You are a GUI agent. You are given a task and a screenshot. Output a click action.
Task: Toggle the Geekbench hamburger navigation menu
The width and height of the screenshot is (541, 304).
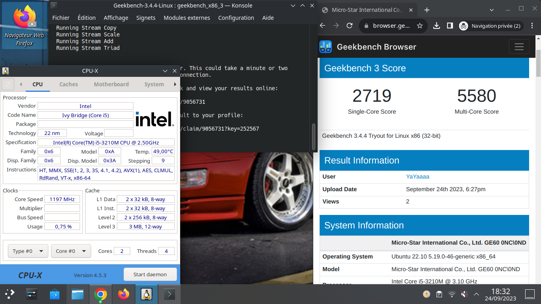(x=519, y=47)
